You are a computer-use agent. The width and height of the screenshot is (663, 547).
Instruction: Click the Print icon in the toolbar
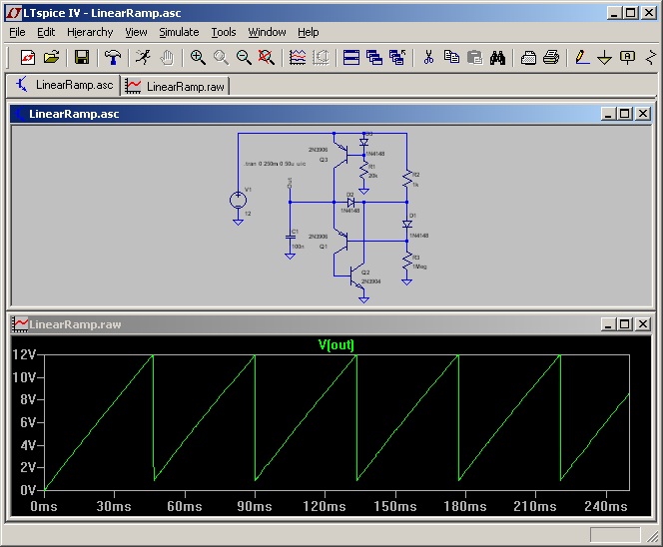click(x=550, y=57)
